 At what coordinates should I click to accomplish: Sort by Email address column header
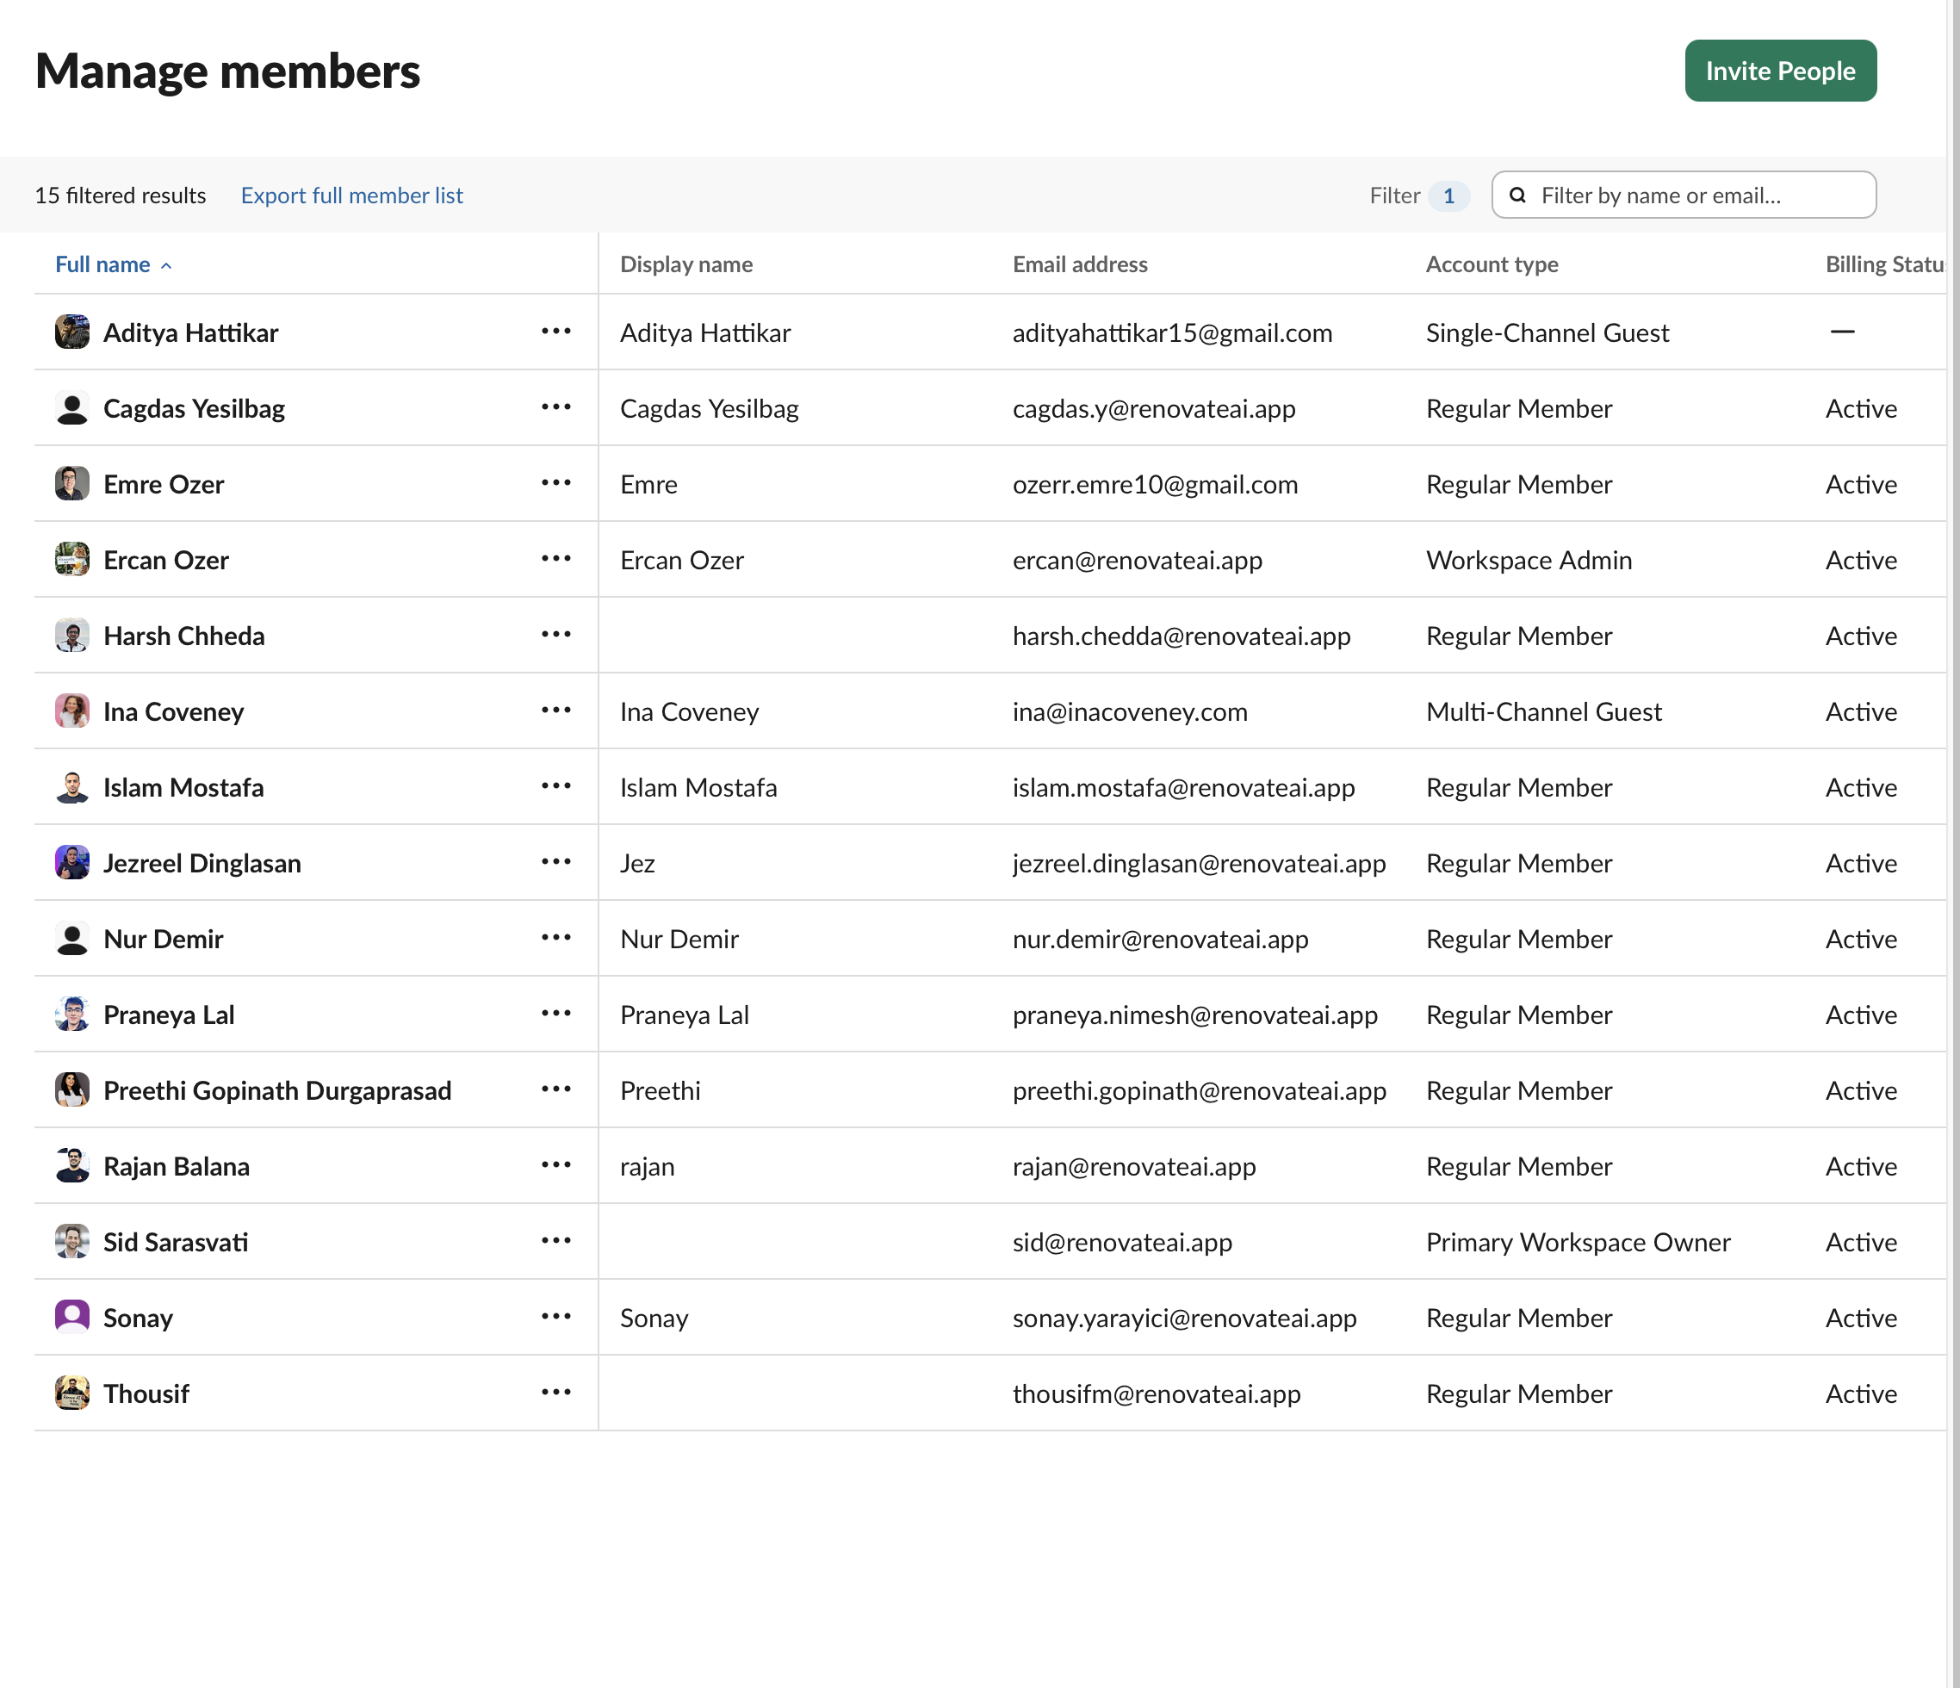[1079, 264]
